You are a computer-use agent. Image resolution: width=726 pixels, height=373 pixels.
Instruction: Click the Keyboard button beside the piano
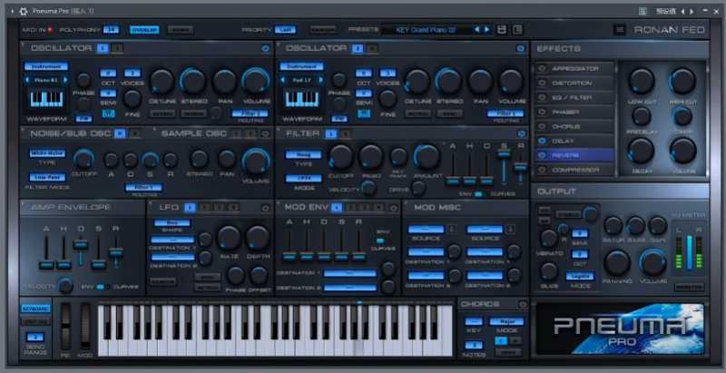(x=34, y=309)
